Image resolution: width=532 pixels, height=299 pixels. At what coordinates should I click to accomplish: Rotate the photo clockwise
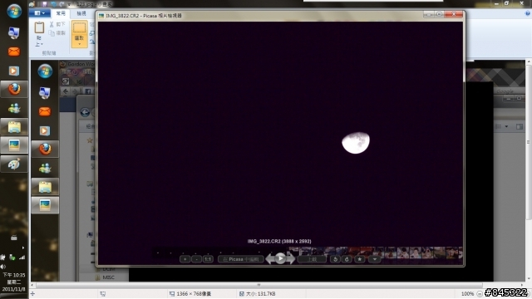click(347, 259)
